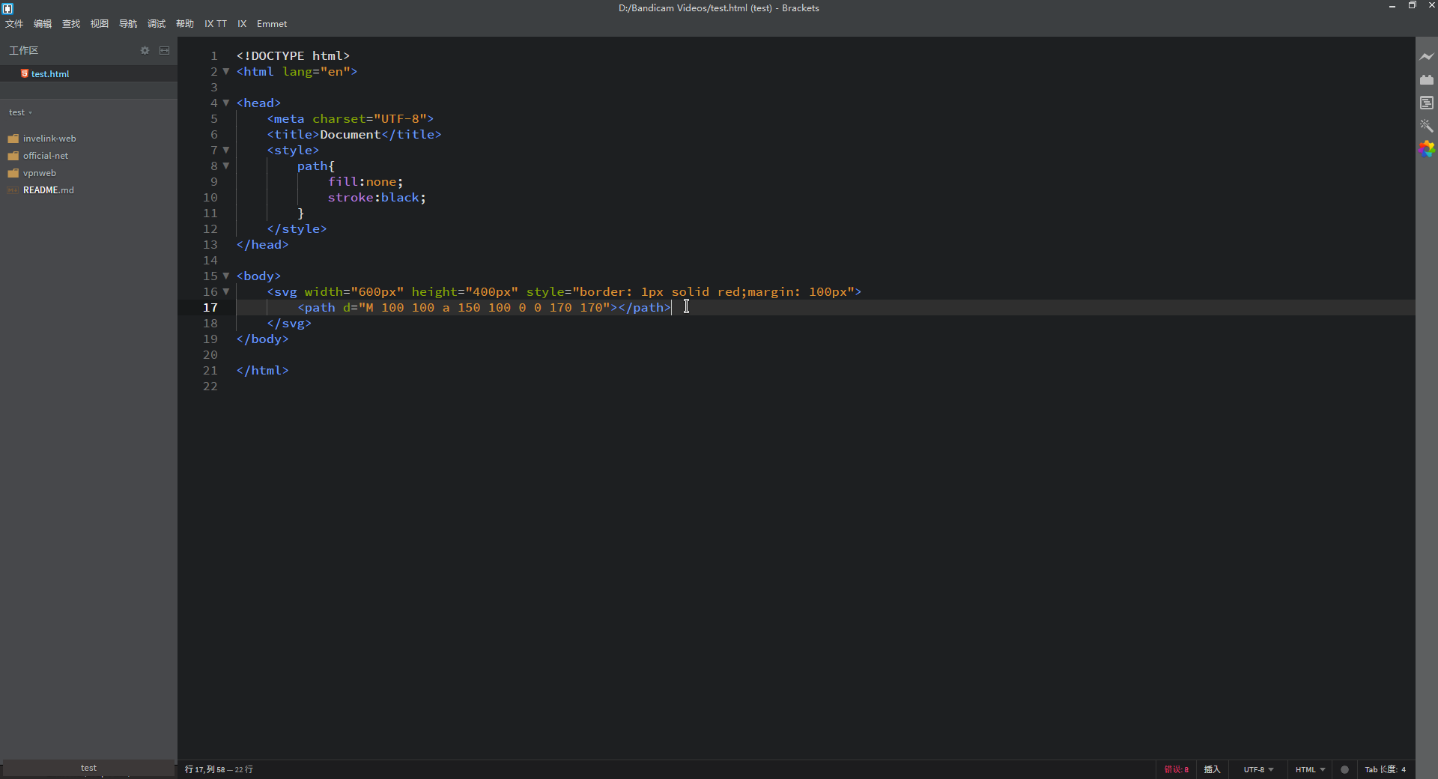Click the closing body tag on line 19
The image size is (1438, 779).
point(263,339)
